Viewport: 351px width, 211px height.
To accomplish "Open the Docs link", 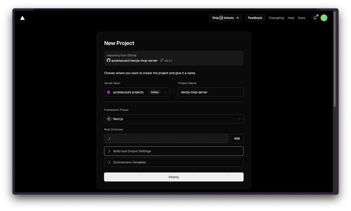I will 301,18.
